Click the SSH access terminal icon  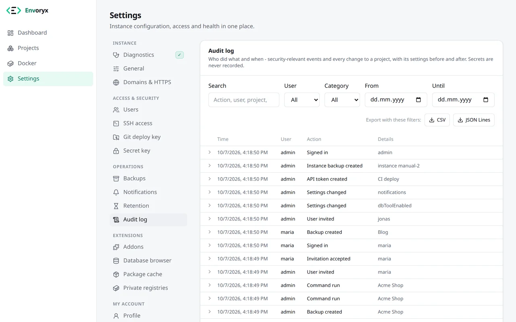116,123
